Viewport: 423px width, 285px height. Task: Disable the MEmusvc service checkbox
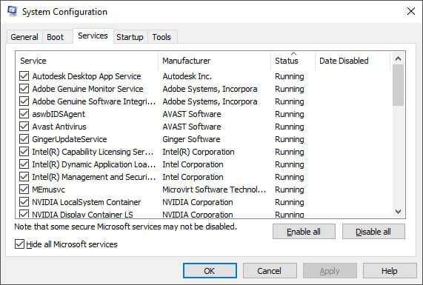[24, 190]
